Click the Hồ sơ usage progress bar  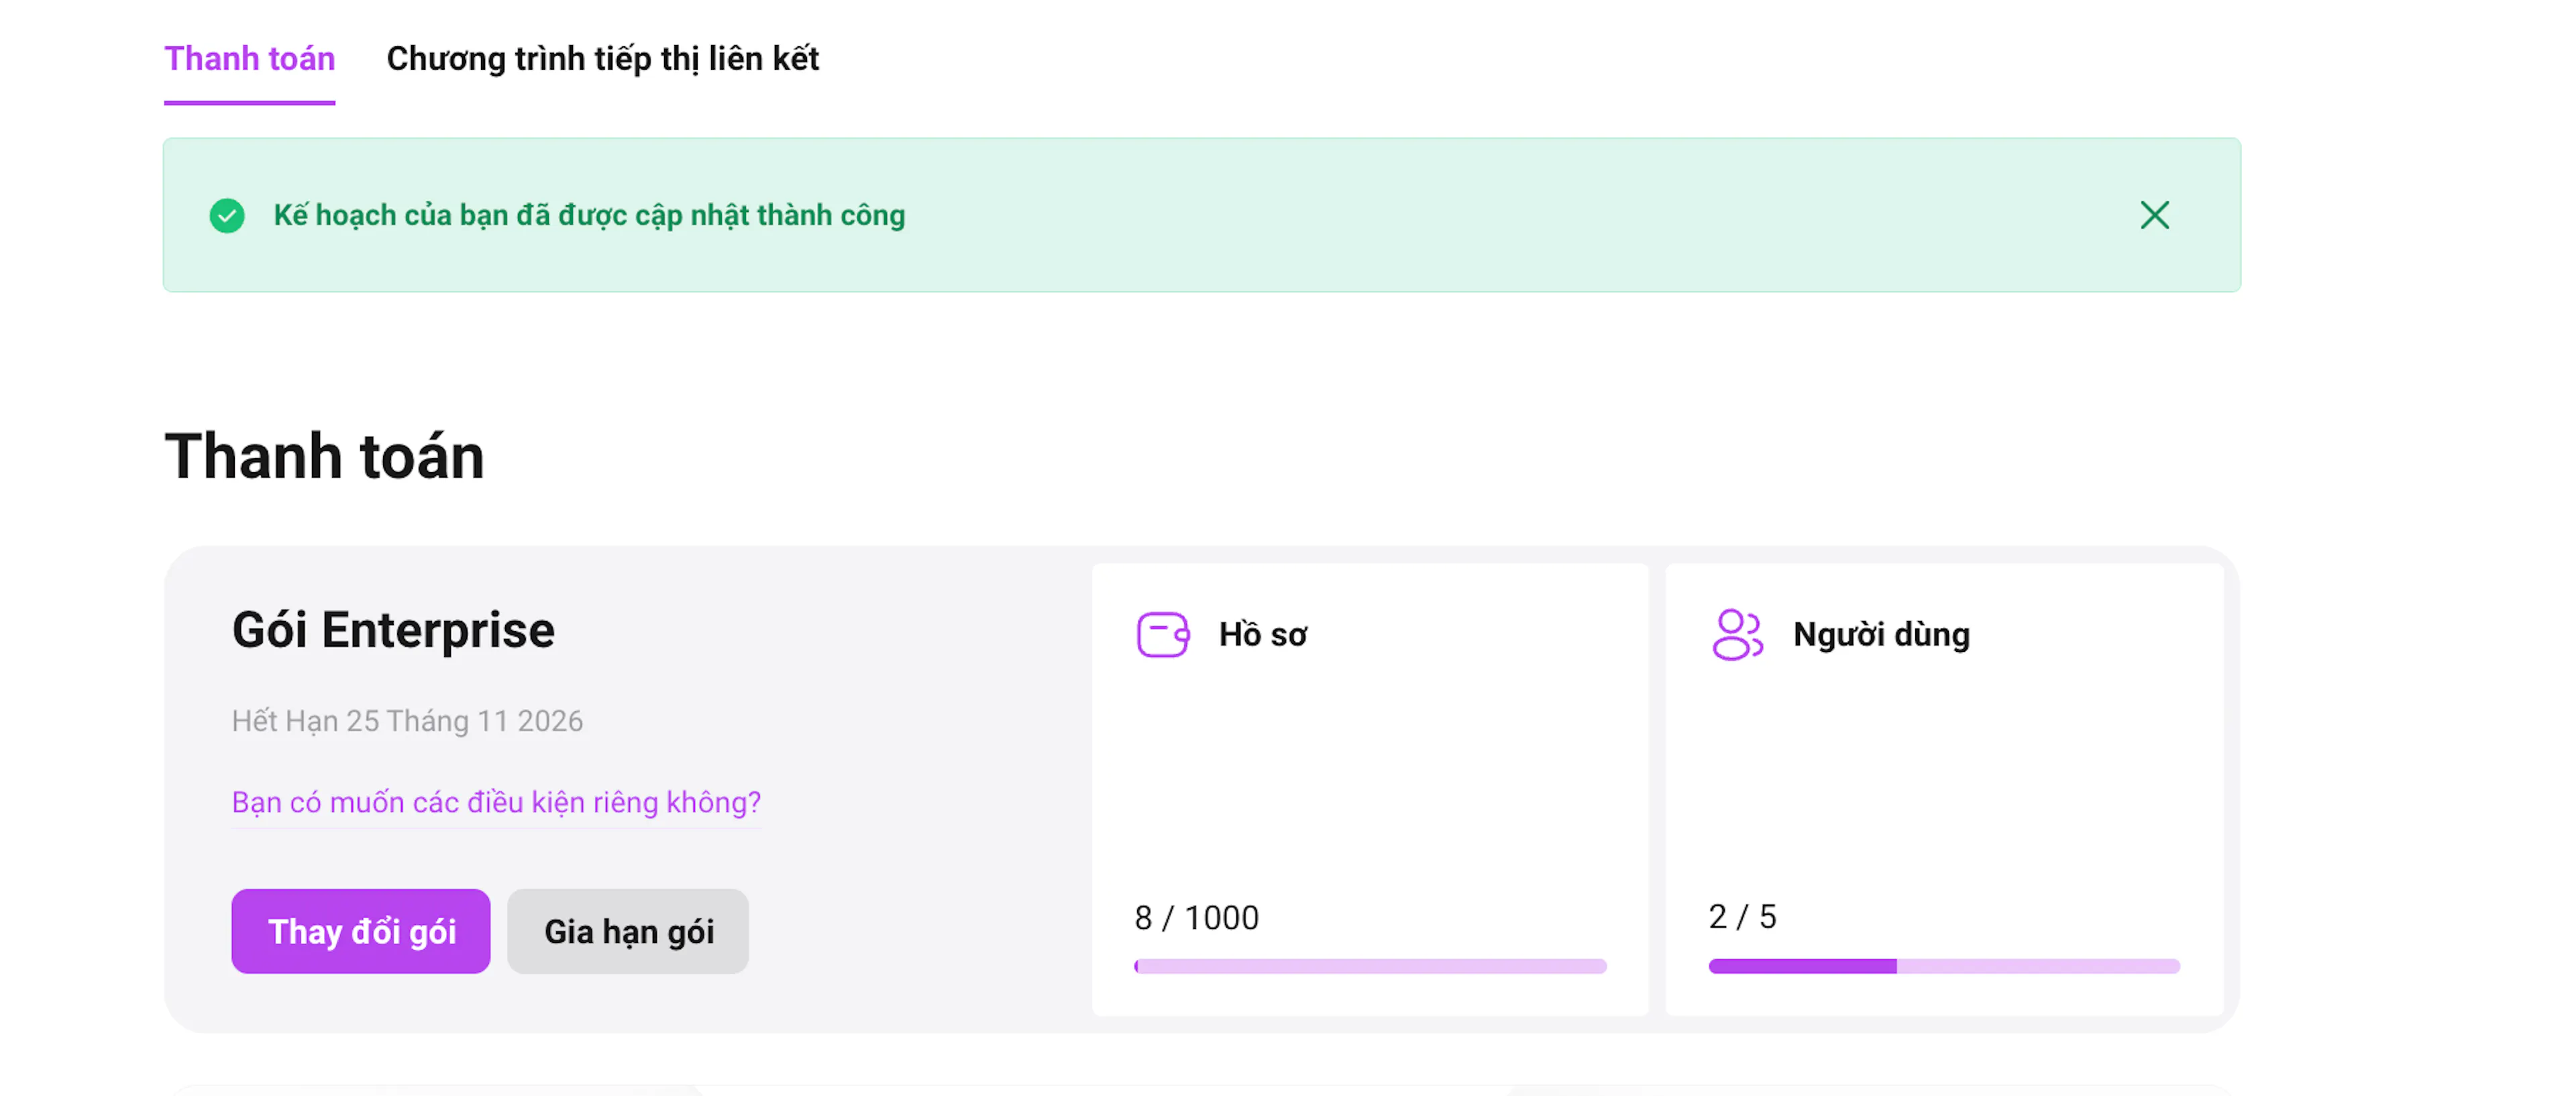[x=1370, y=966]
